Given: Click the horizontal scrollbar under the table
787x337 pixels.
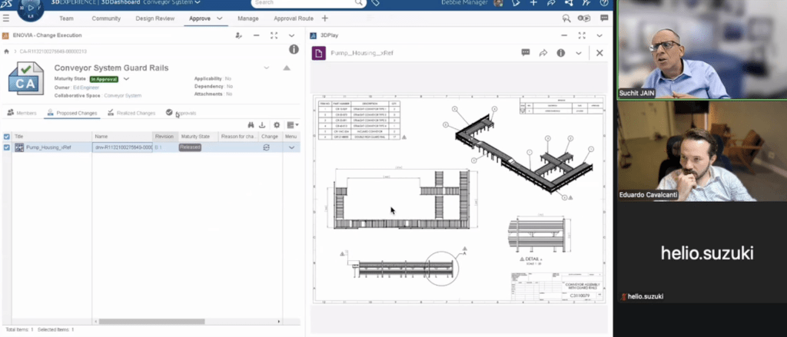Looking at the screenshot, I should [151, 322].
